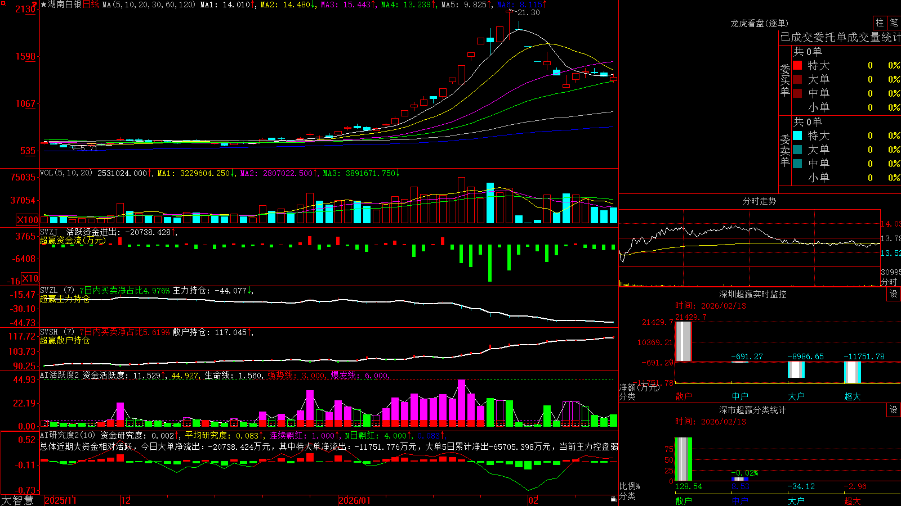Click the 02 month marker on time axis
The width and height of the screenshot is (901, 506).
click(533, 500)
